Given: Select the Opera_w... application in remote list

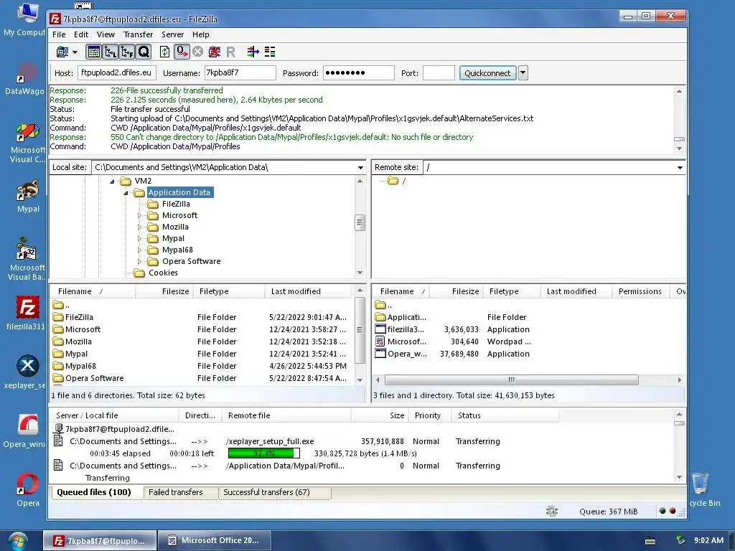Looking at the screenshot, I should tap(529, 354).
